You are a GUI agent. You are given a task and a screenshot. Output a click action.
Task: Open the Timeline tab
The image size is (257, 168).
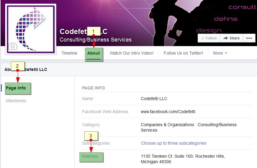point(69,53)
